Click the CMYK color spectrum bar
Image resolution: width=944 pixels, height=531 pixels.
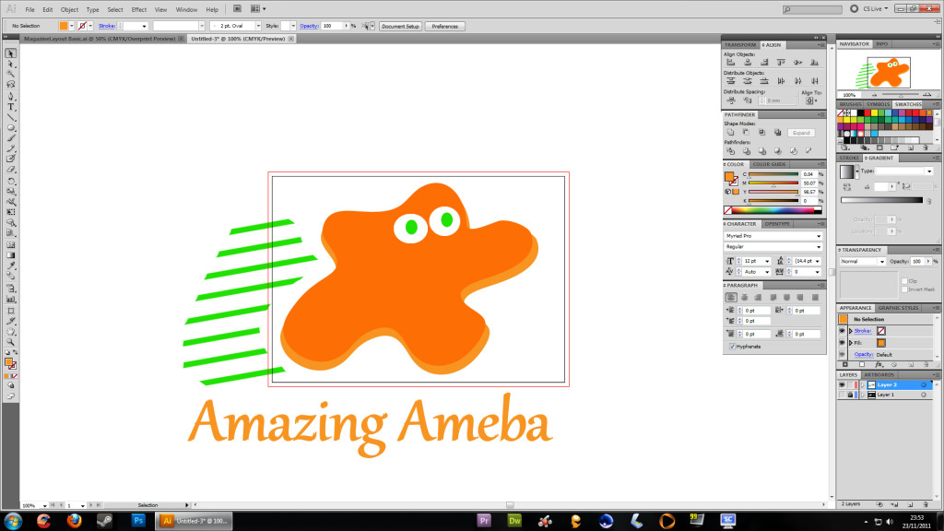(x=773, y=210)
